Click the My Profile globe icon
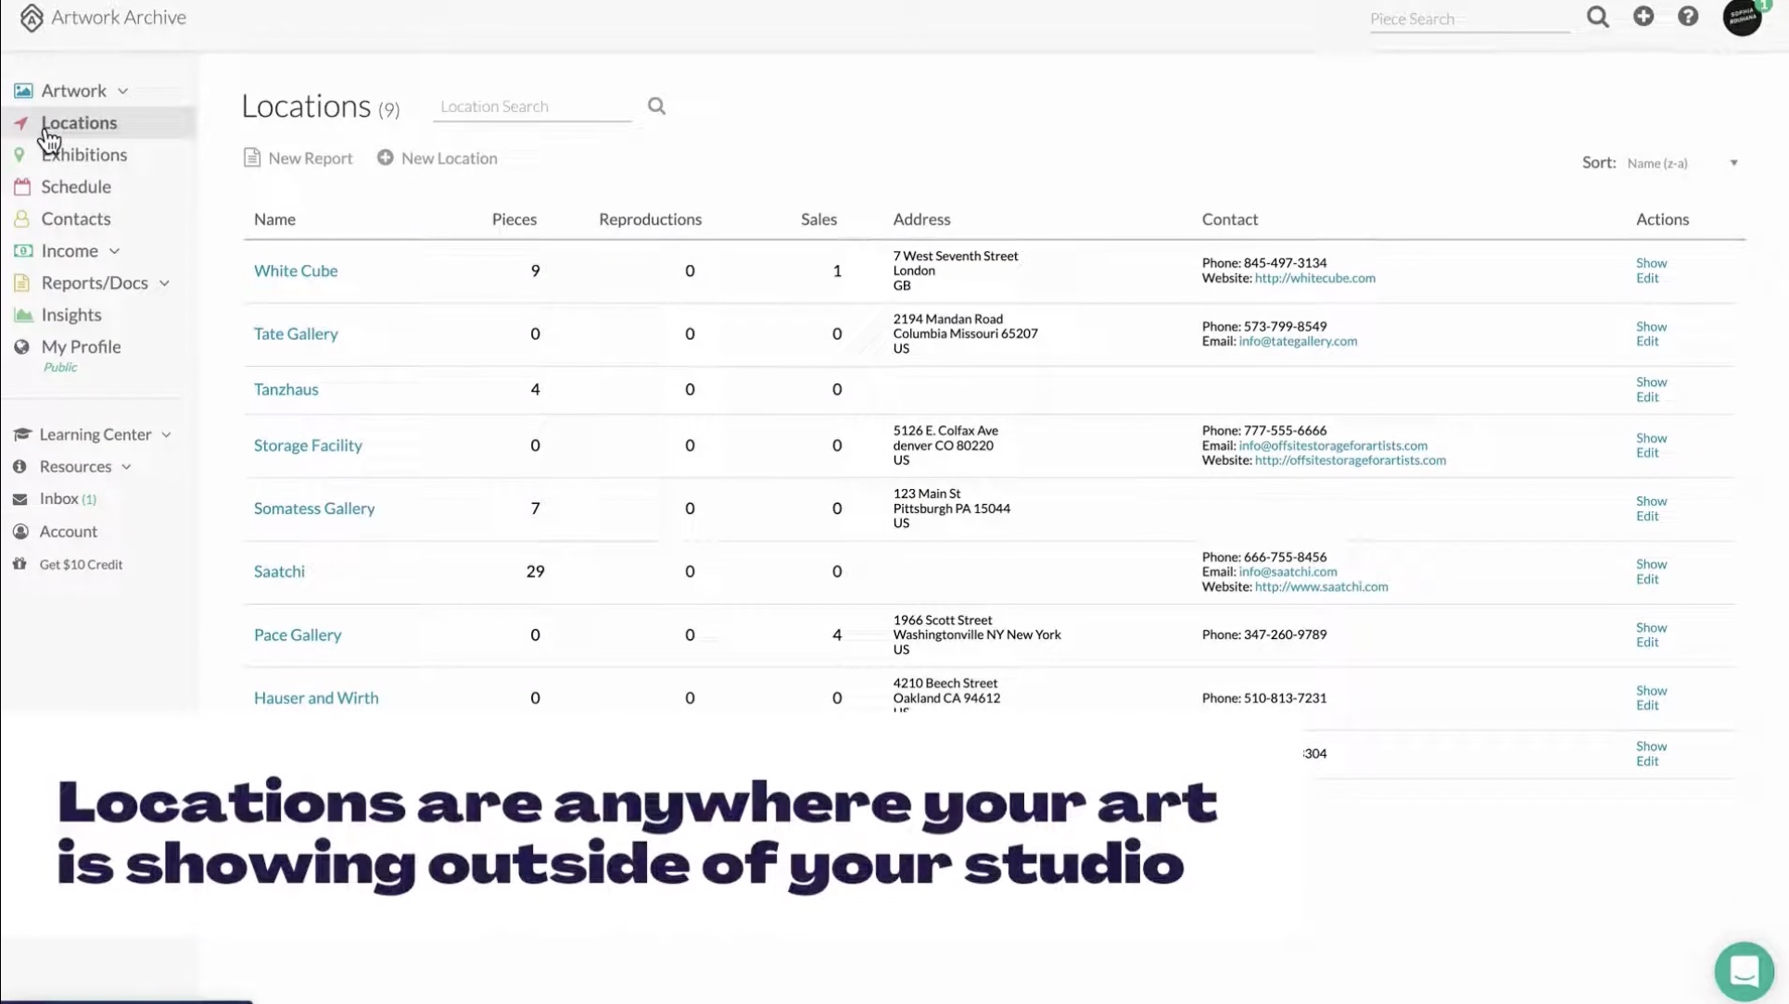The height and width of the screenshot is (1004, 1789). pyautogui.click(x=21, y=346)
